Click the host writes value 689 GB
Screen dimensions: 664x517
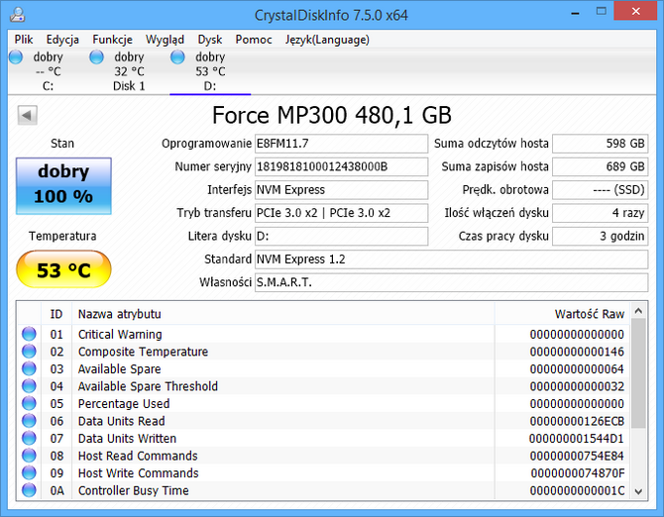coord(600,166)
